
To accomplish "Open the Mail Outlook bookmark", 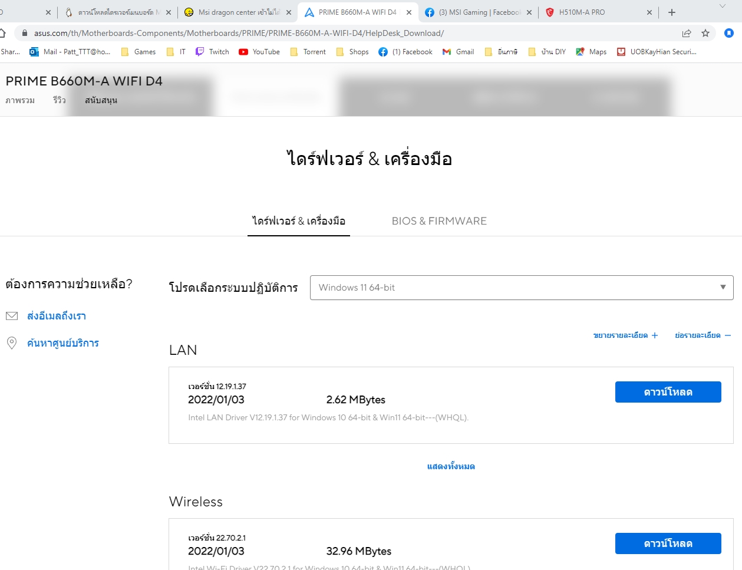I will [x=70, y=52].
